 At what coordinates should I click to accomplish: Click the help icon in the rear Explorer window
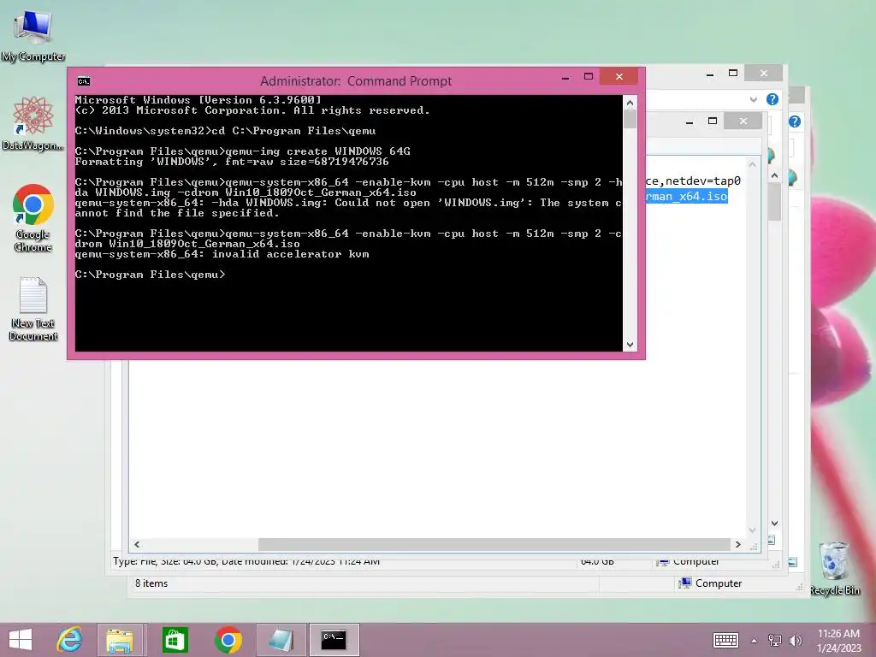tap(795, 121)
